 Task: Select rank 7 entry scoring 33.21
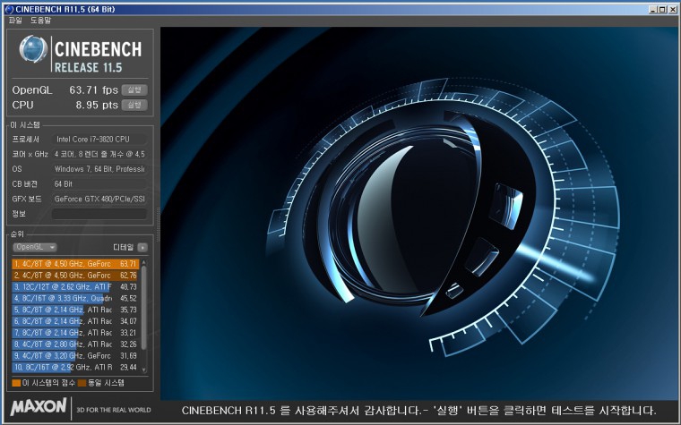pos(75,333)
